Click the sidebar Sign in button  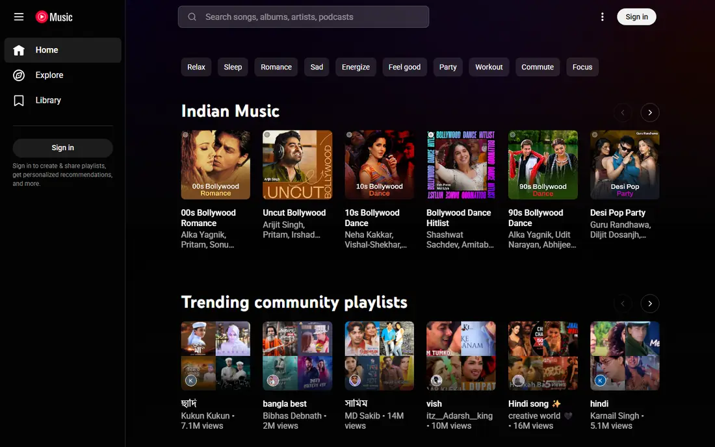coord(62,147)
